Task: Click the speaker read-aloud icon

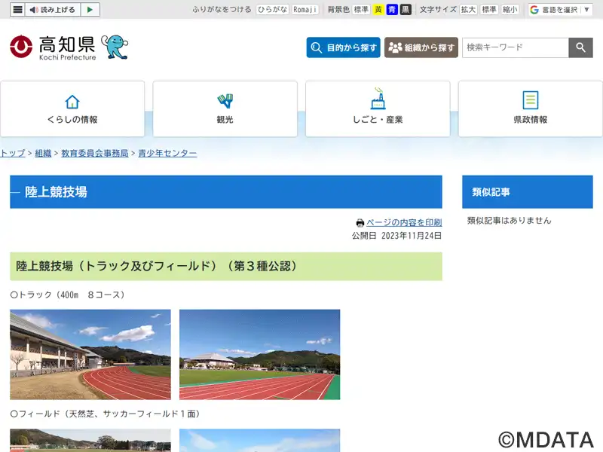Action: [x=34, y=10]
